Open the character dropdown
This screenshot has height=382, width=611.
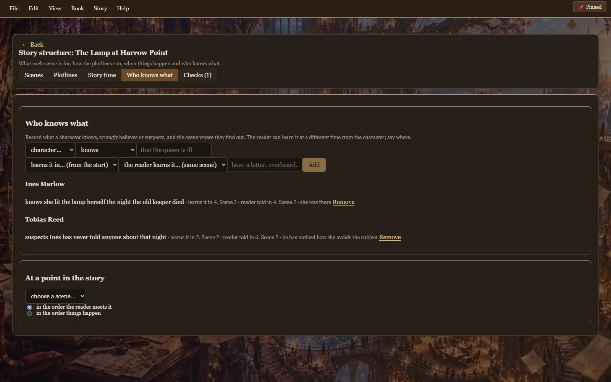pos(50,150)
